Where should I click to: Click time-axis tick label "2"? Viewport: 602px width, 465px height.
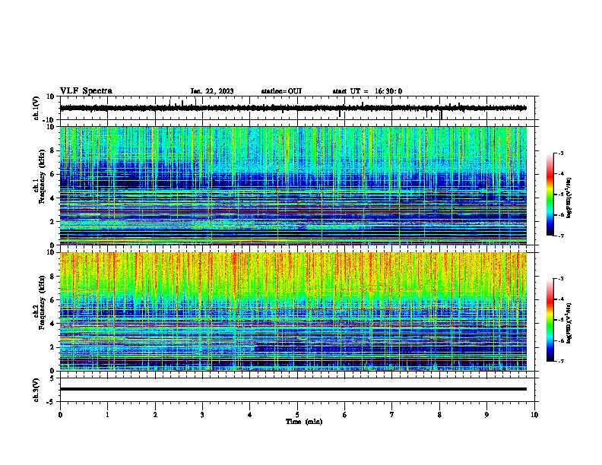pos(155,415)
